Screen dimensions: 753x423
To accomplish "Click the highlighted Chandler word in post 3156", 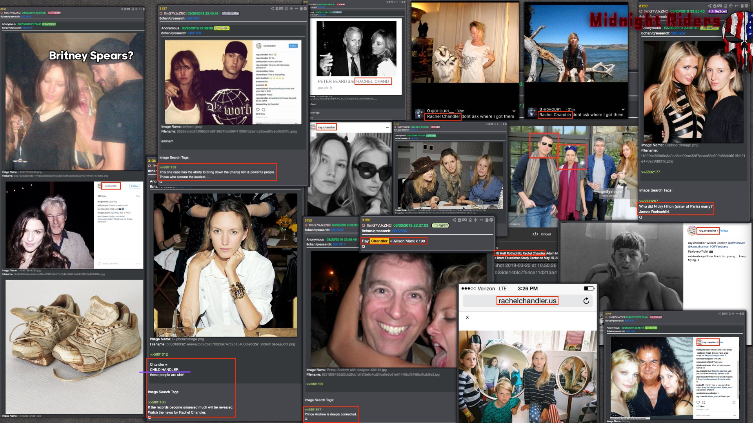I will click(379, 241).
